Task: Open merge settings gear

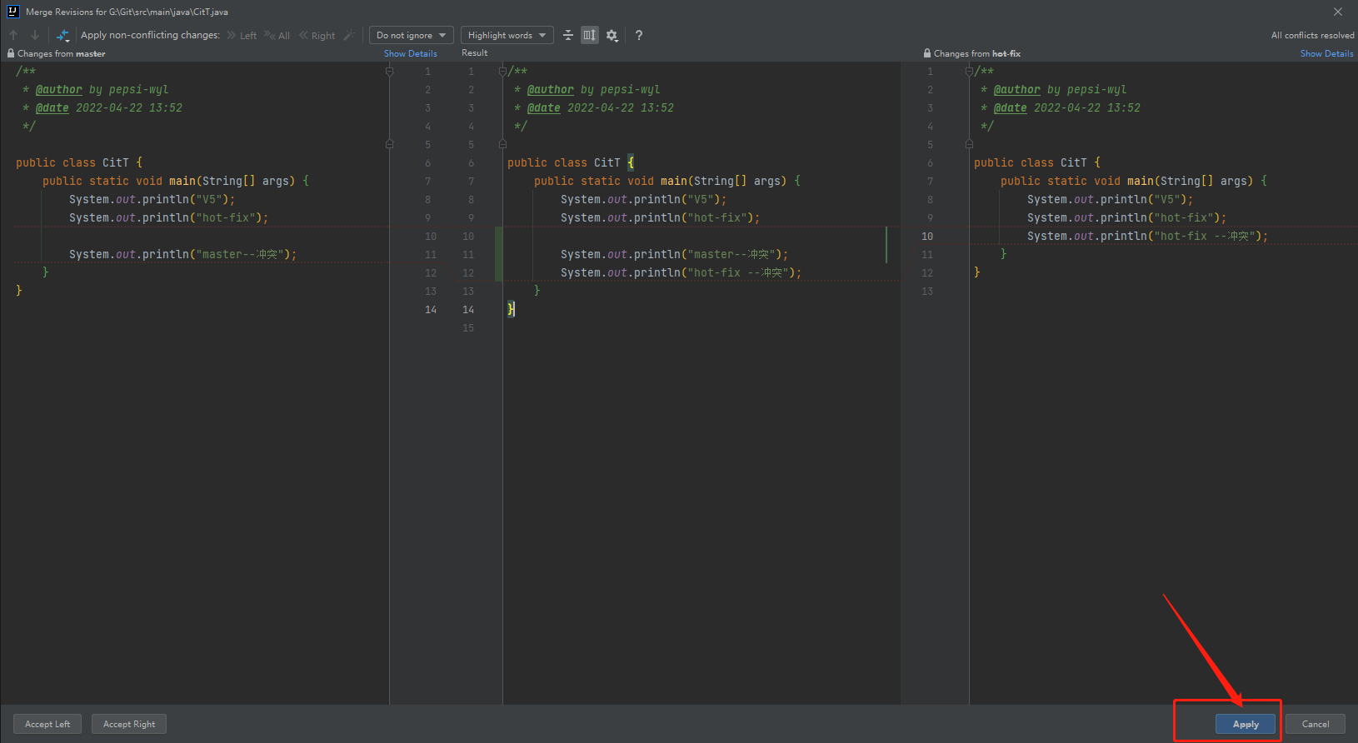Action: click(x=612, y=35)
